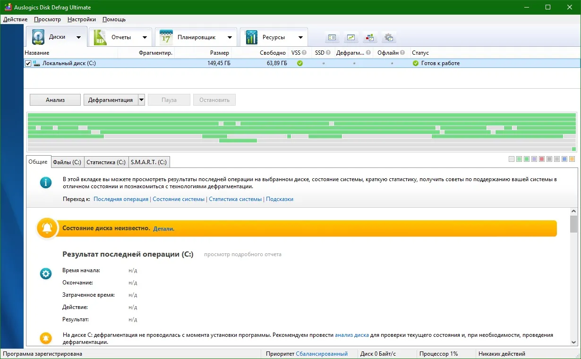This screenshot has width=581, height=359.
Task: Click the toolbar icon with colored cluster blocks
Action: tap(370, 37)
